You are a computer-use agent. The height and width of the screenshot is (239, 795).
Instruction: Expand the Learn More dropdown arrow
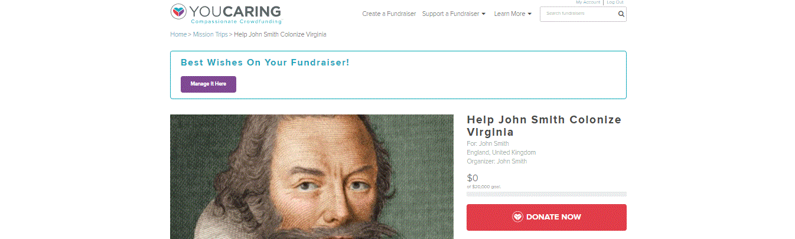tap(529, 14)
